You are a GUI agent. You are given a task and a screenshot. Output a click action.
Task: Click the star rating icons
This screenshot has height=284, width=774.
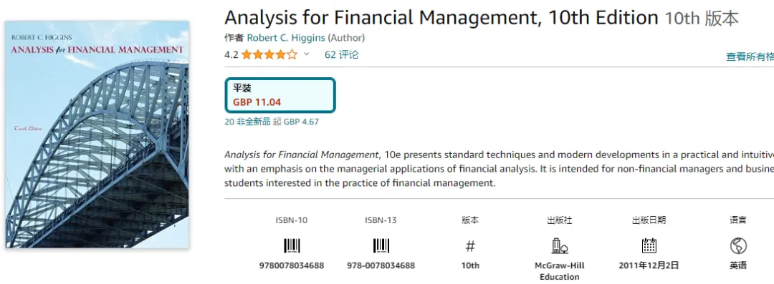[269, 55]
